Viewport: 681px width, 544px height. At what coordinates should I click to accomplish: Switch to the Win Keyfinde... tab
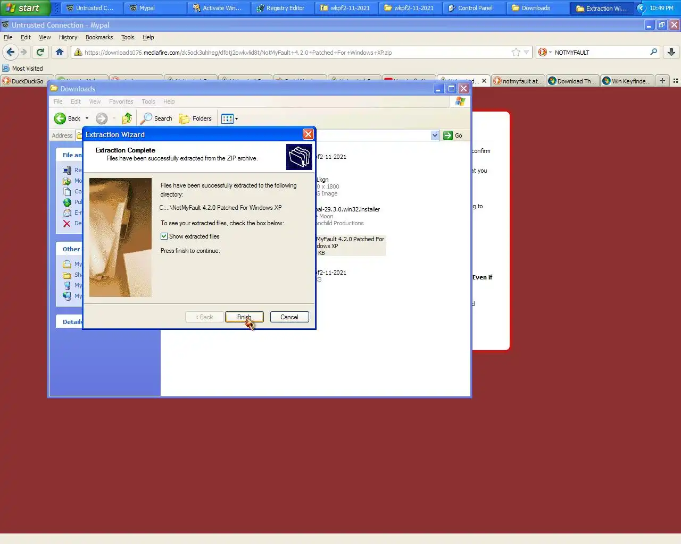tap(627, 81)
